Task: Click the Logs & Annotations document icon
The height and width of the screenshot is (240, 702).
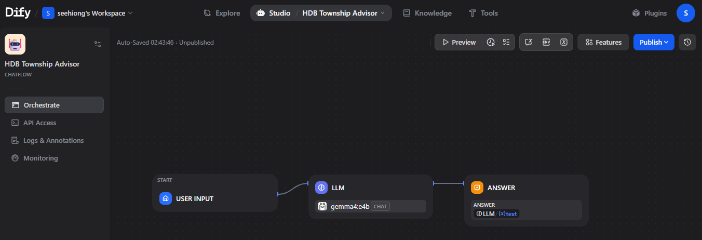Action: (x=15, y=140)
